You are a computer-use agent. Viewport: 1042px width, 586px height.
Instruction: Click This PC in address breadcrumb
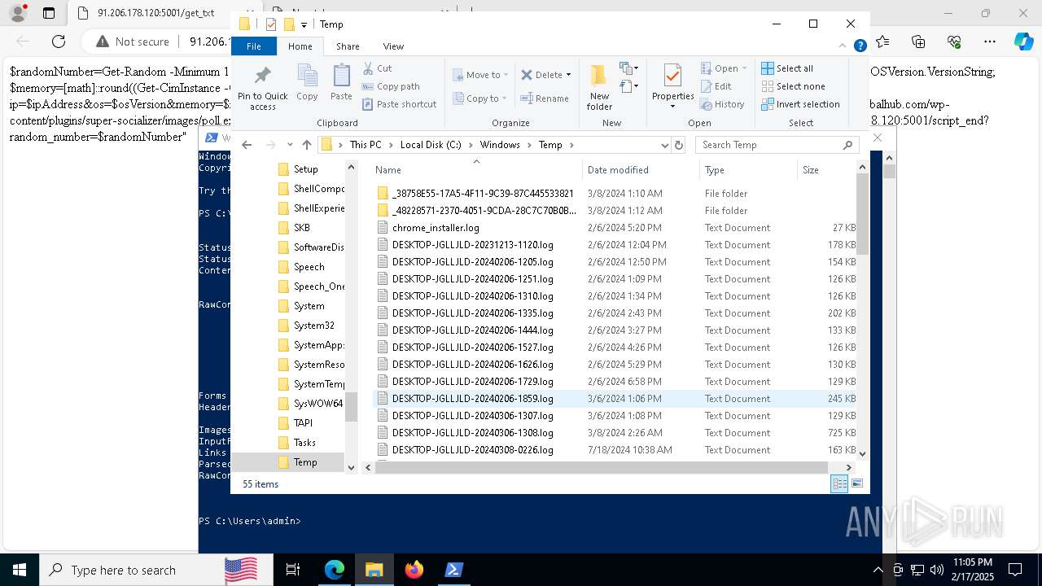click(366, 145)
